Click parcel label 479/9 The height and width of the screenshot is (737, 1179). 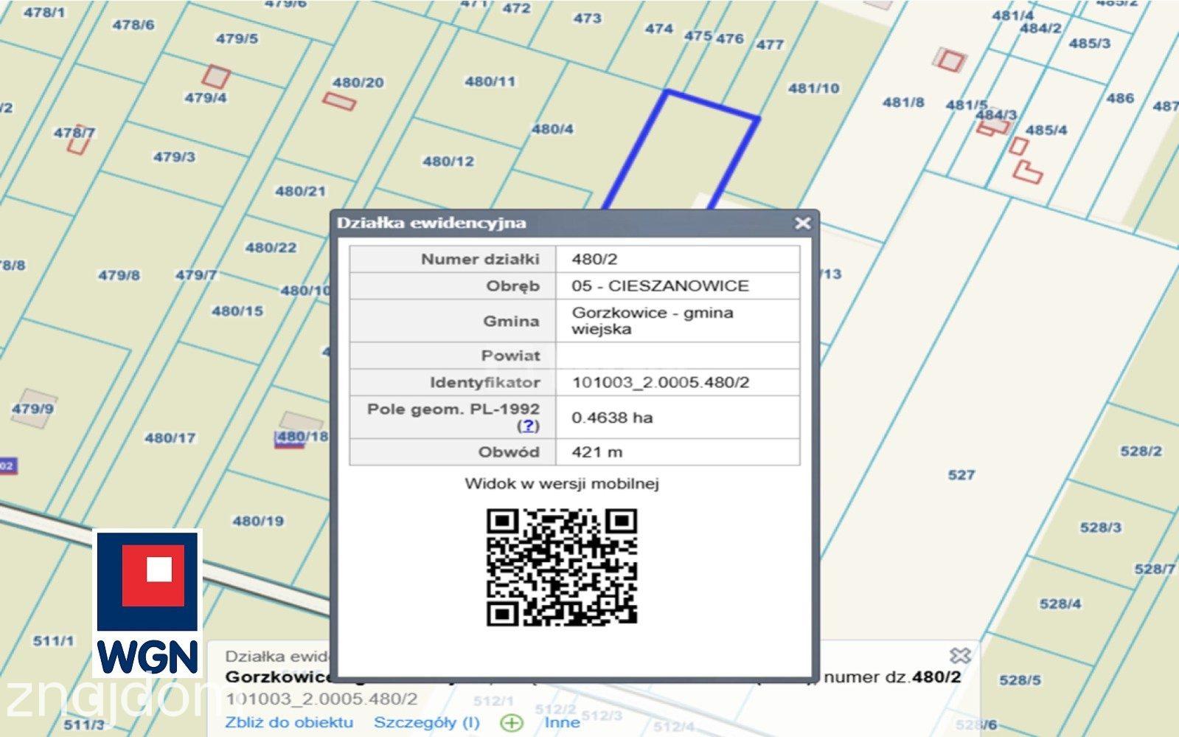pos(32,409)
